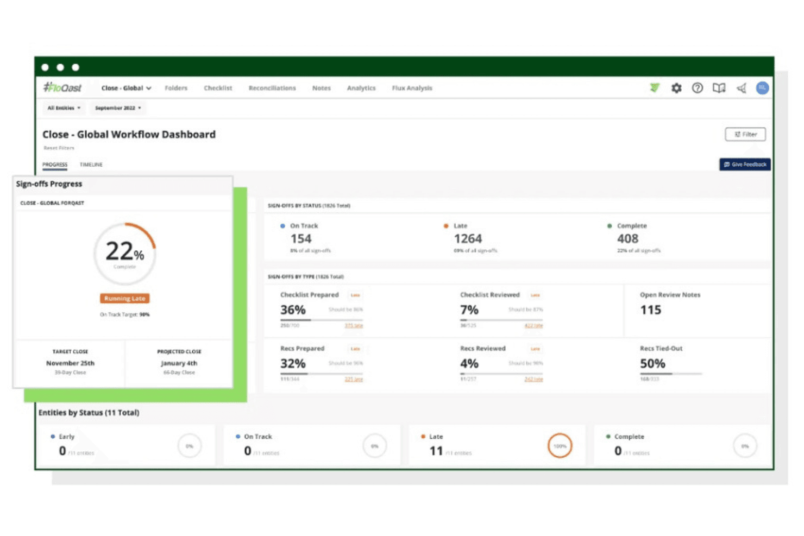Click the Give Feedback button
This screenshot has width=804, height=536.
pyautogui.click(x=745, y=164)
